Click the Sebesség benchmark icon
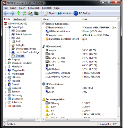Viewport: 123px width, 129px height. (x=9, y=106)
